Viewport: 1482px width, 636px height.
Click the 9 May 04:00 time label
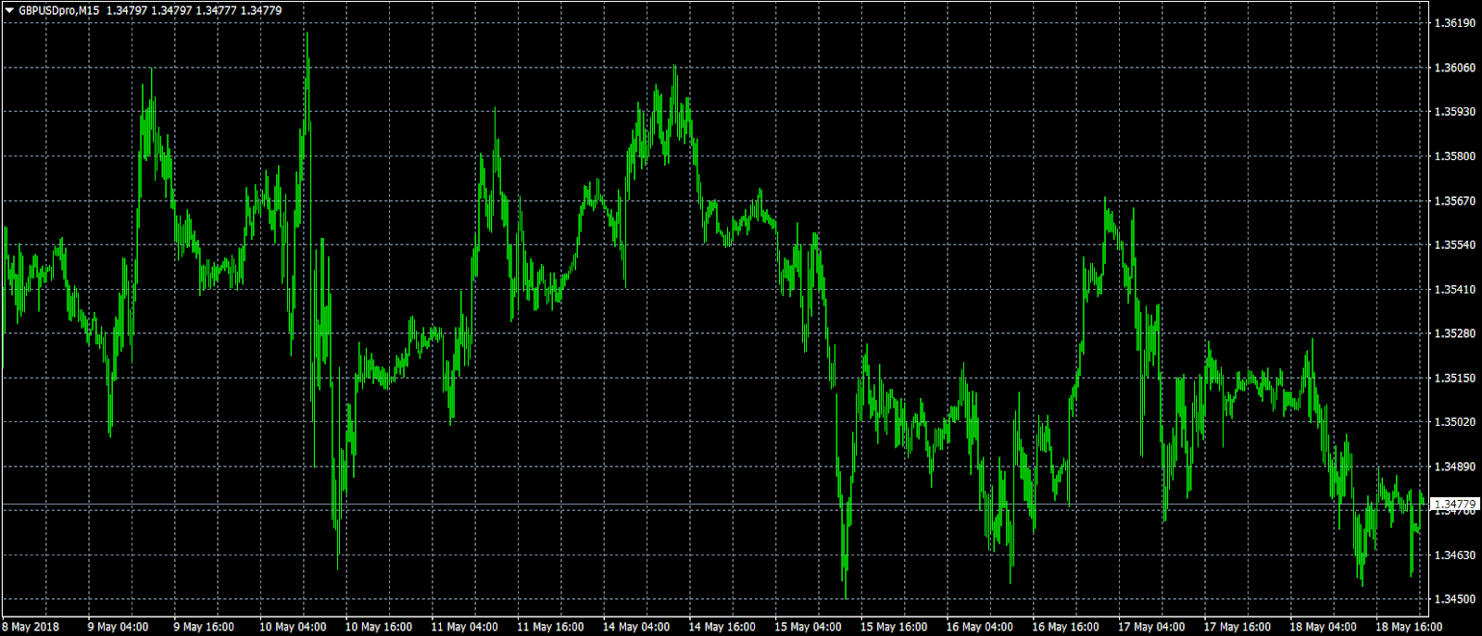pos(118,627)
